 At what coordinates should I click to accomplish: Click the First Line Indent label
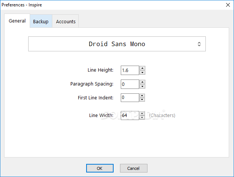96,98
